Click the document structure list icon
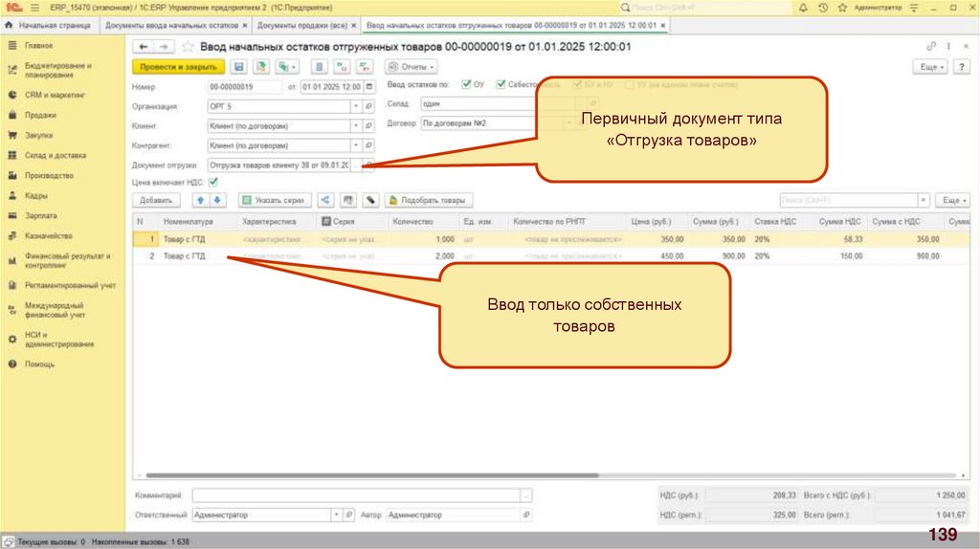This screenshot has height=549, width=980. [x=320, y=67]
